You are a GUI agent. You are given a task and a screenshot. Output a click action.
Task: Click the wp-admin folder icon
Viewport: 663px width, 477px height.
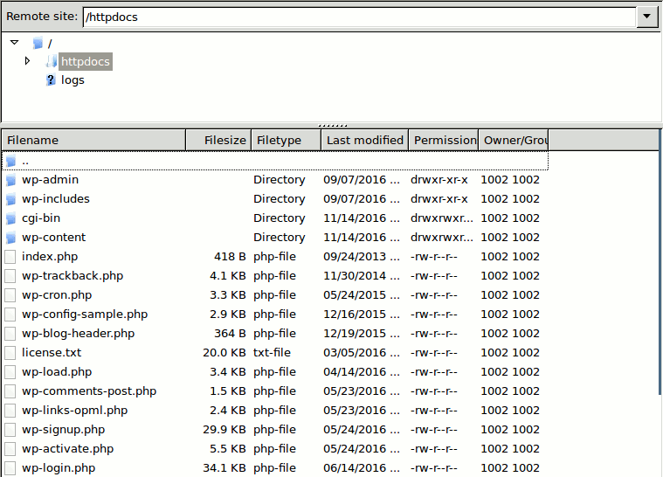click(10, 180)
